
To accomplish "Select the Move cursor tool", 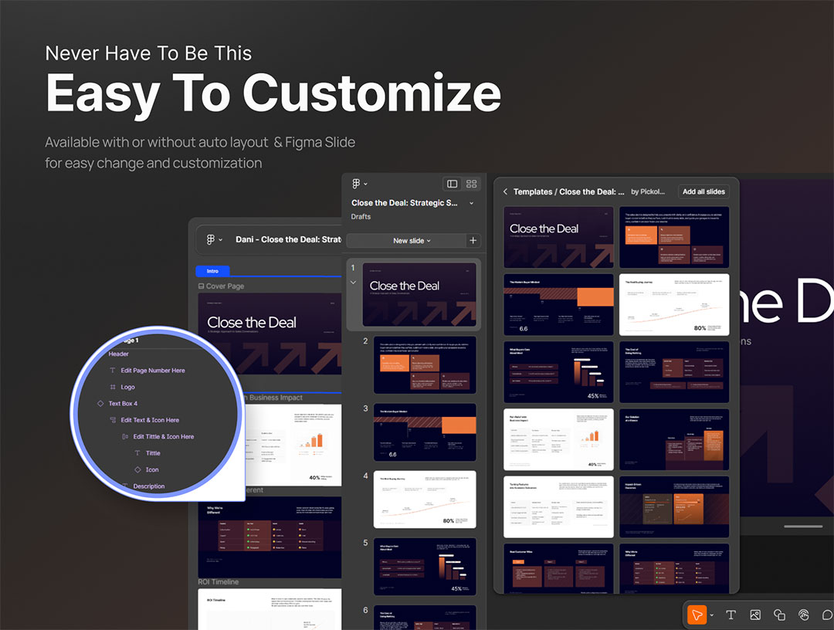I will pos(697,615).
